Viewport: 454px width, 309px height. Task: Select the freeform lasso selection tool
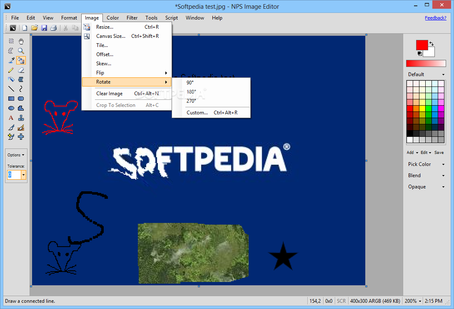[11, 51]
